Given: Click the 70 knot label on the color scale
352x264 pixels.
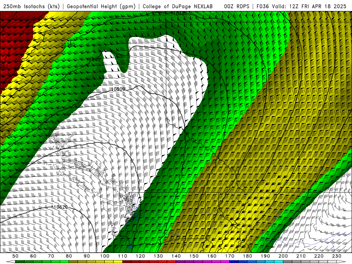Looking at the screenshot, I should click(51, 256).
